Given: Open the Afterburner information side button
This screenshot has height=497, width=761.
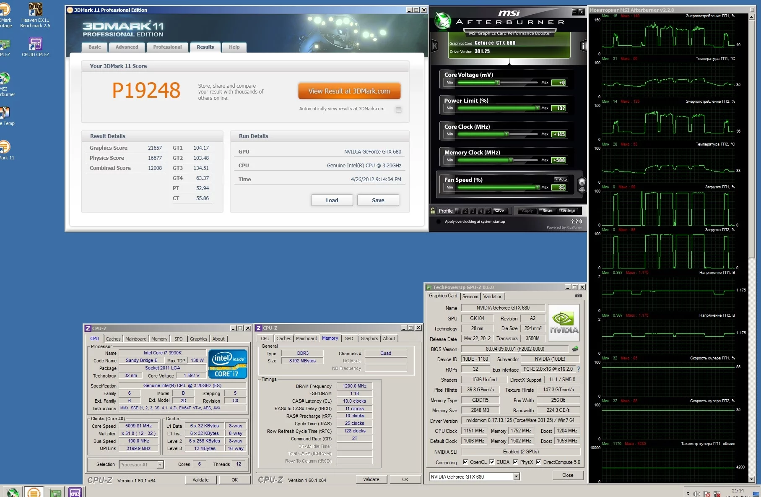Looking at the screenshot, I should point(583,46).
